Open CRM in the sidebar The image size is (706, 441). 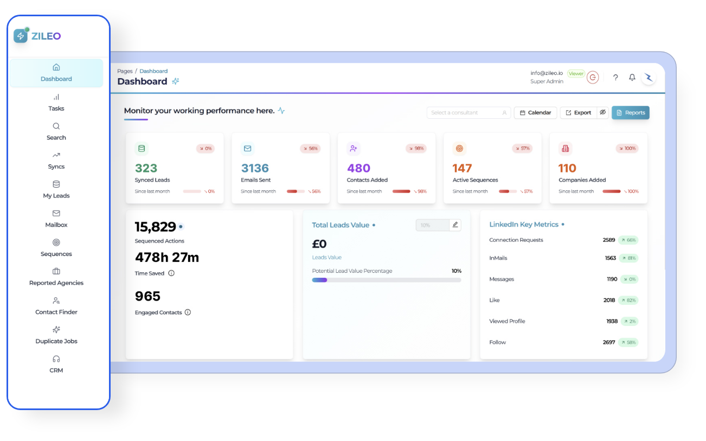56,365
